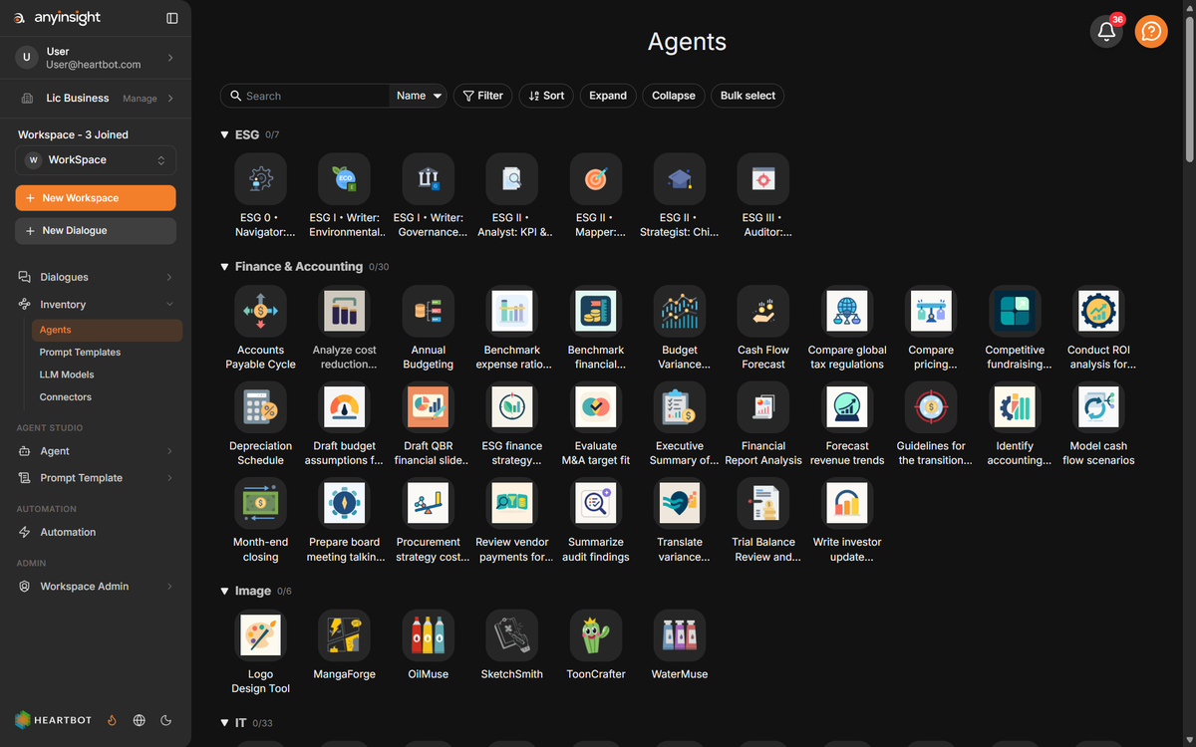Open the Evaluate M&A target fit agent
The width and height of the screenshot is (1196, 747).
tap(596, 407)
